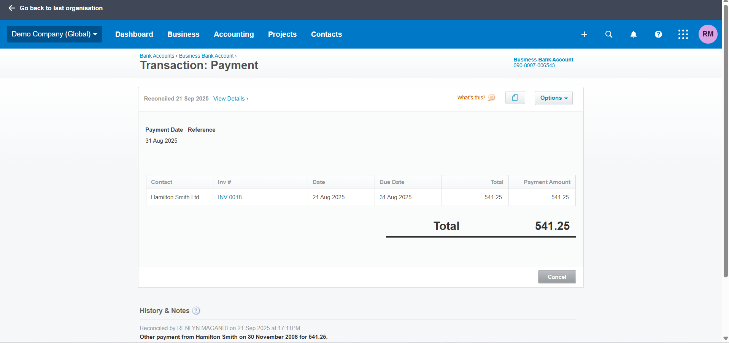Expand the Demo Company (Global) switcher

click(x=54, y=34)
